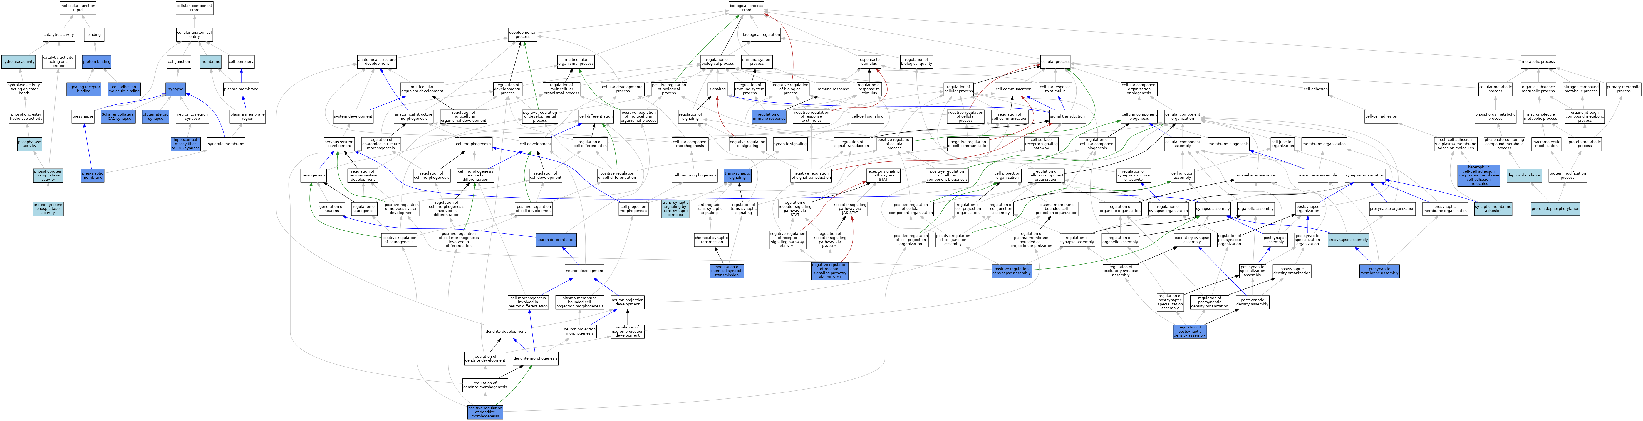1643x421 pixels.
Task: Select the 'cellular process' node
Action: coord(1055,62)
